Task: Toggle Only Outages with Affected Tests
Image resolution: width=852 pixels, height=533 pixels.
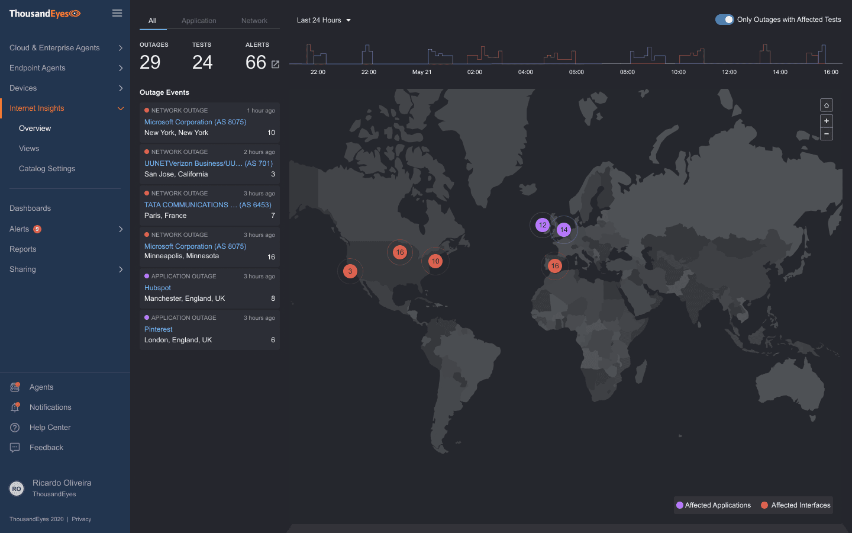Action: pos(724,20)
